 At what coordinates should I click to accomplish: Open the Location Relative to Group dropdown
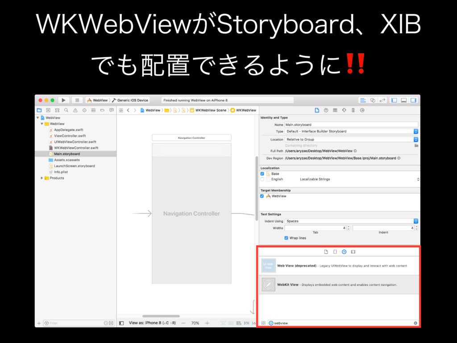click(352, 139)
